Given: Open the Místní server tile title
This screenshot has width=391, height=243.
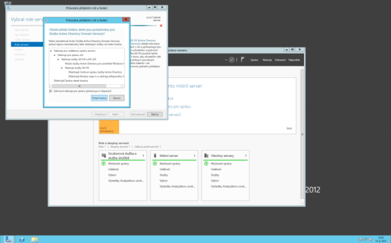Looking at the screenshot, I should 169,156.
